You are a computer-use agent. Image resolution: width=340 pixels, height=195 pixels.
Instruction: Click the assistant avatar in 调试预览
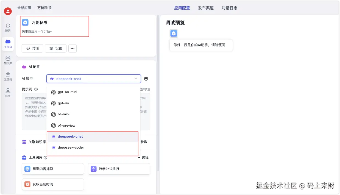coord(174,34)
